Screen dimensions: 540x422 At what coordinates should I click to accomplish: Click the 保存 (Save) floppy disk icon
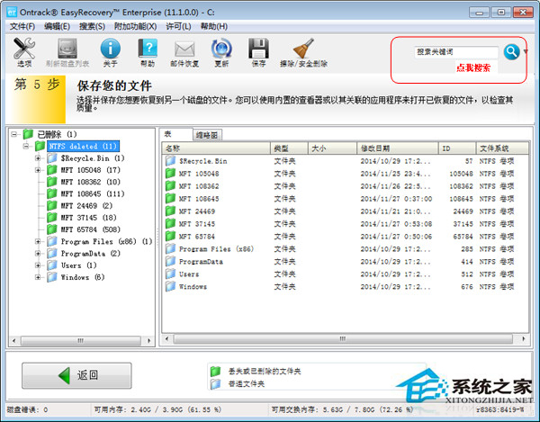click(x=258, y=52)
